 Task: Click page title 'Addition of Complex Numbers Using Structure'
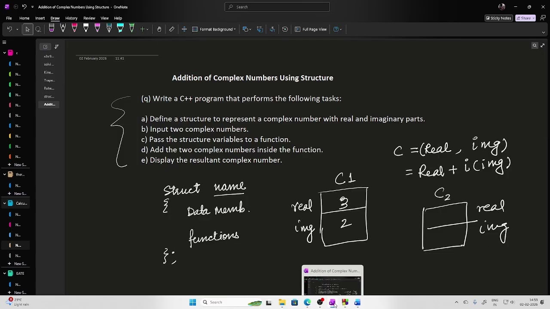pos(253,78)
